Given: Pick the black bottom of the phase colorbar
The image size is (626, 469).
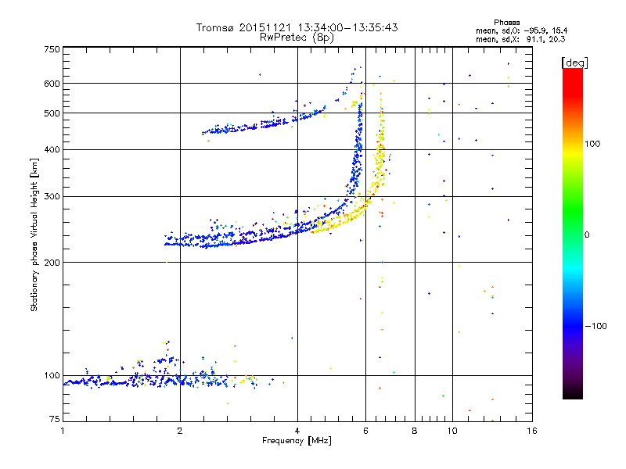Looking at the screenshot, I should [573, 395].
